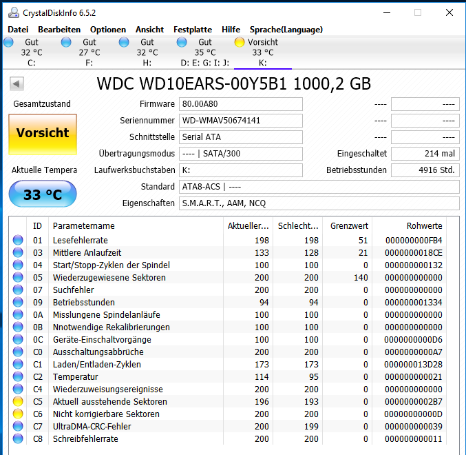The width and height of the screenshot is (466, 455).
Task: Select the blue status orb for drive C:
Action: click(8, 42)
